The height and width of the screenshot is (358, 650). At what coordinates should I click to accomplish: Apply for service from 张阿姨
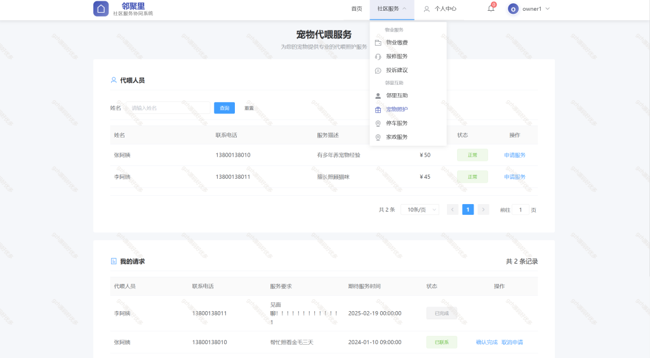[x=514, y=155]
